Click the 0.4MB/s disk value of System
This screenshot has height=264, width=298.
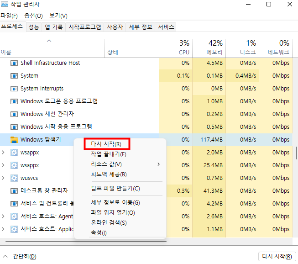pyautogui.click(x=246, y=76)
